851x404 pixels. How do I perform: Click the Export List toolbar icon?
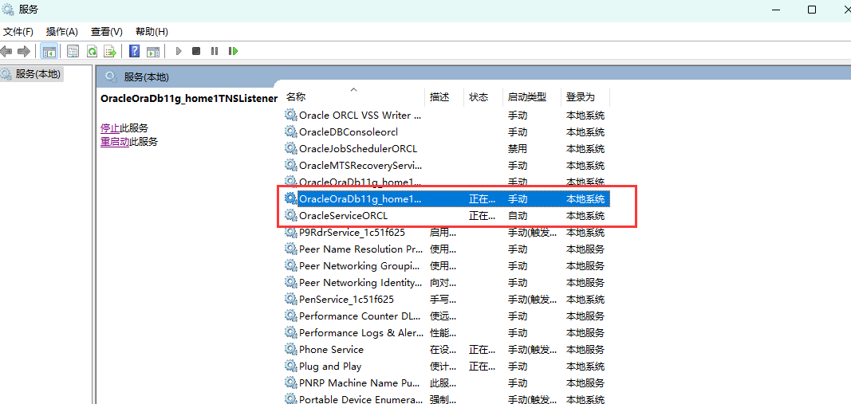111,51
